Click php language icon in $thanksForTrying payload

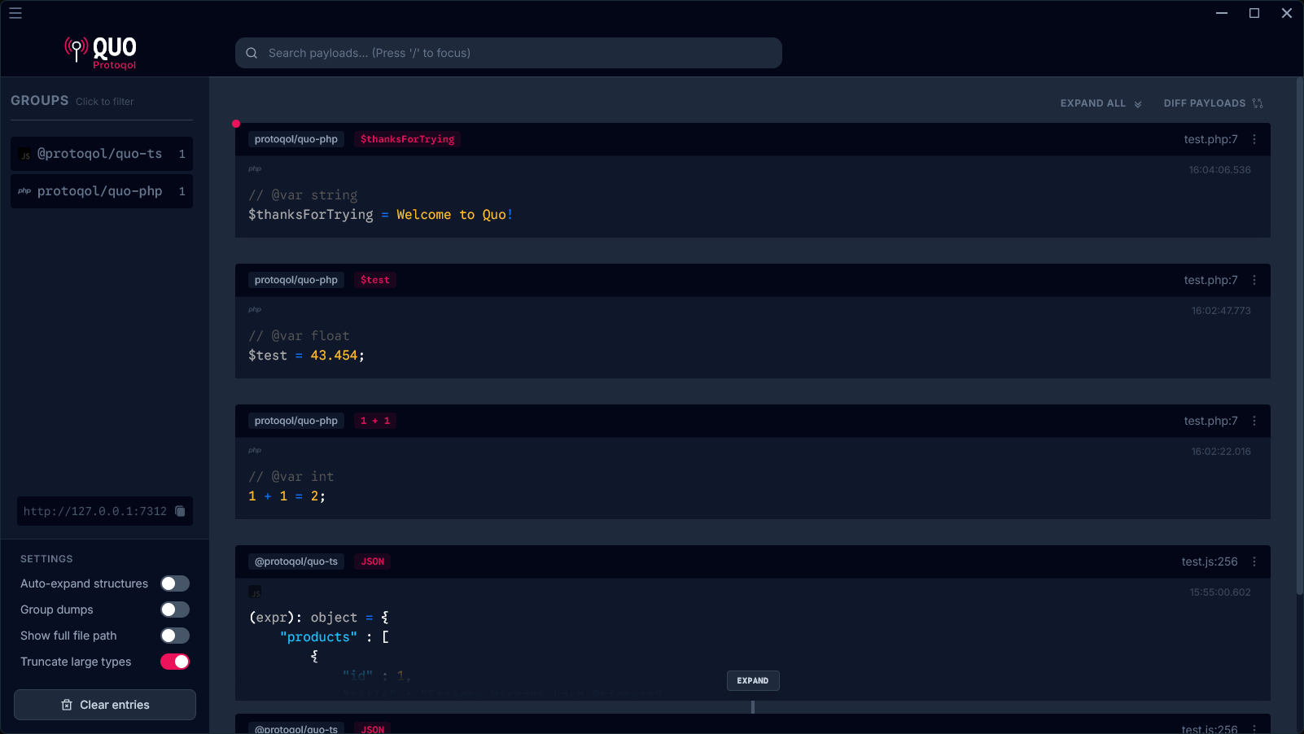click(255, 169)
